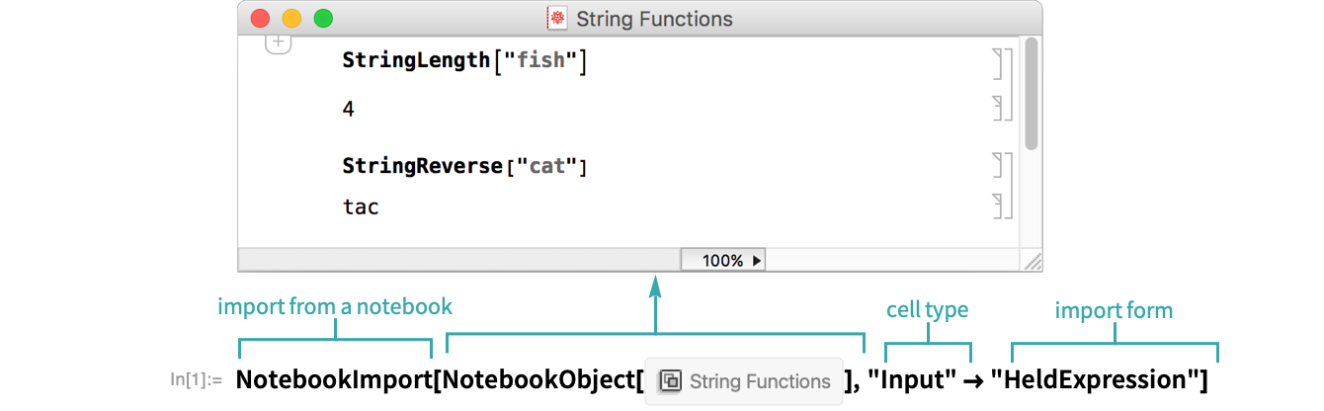
Task: Select the output cell bracket for tac
Action: point(997,206)
